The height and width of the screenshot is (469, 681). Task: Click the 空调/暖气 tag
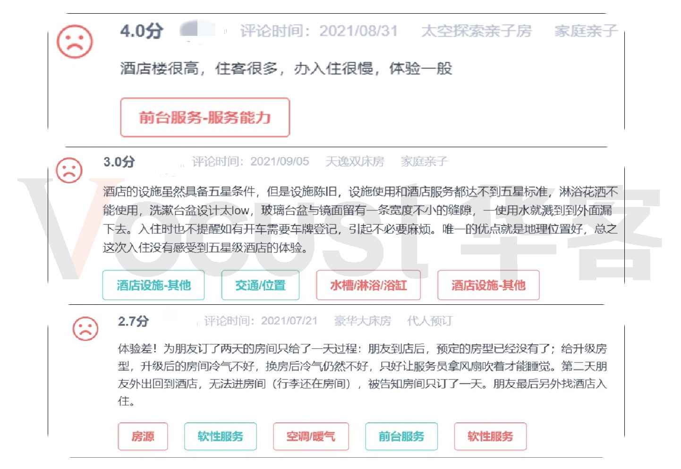click(x=311, y=436)
